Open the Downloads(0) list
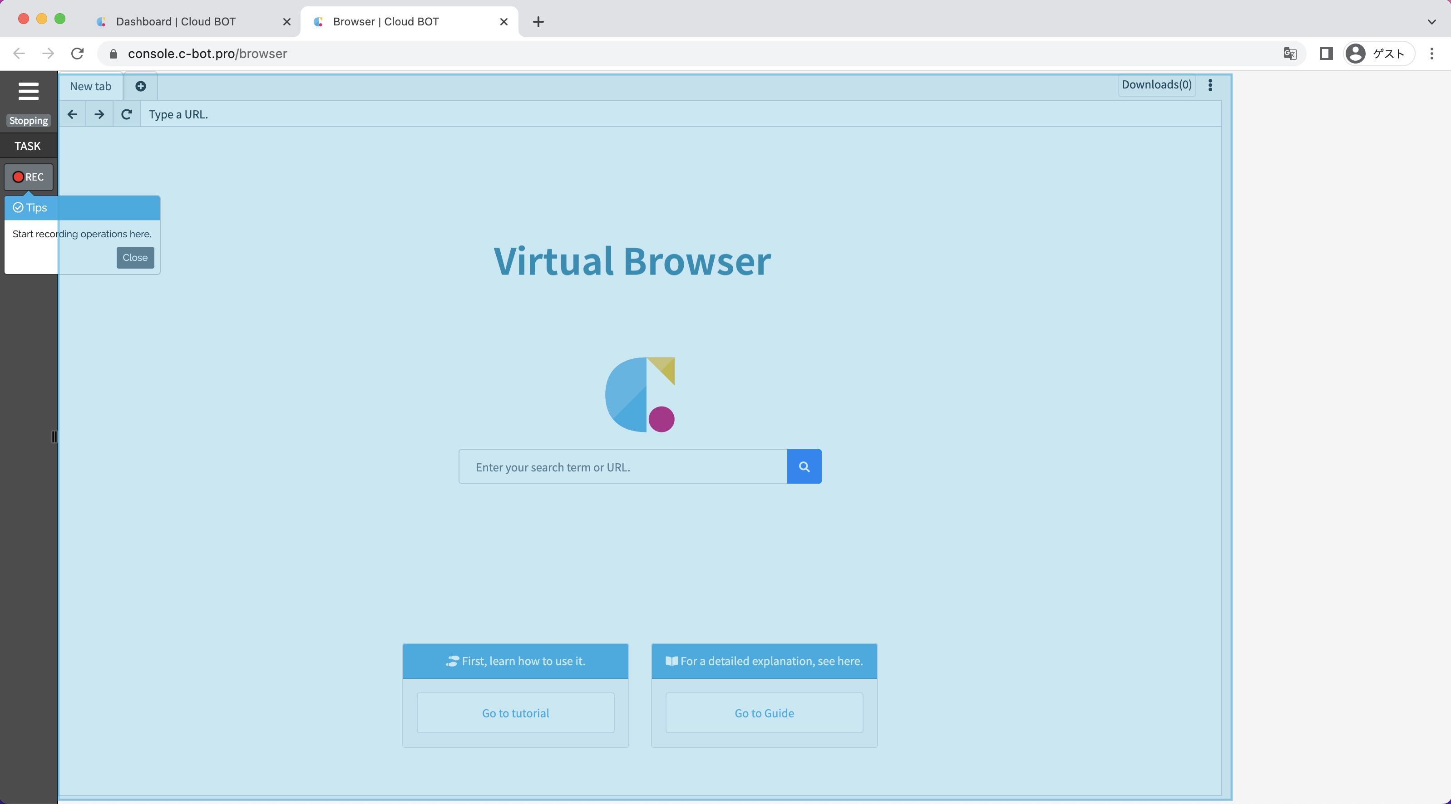The height and width of the screenshot is (804, 1451). point(1156,85)
